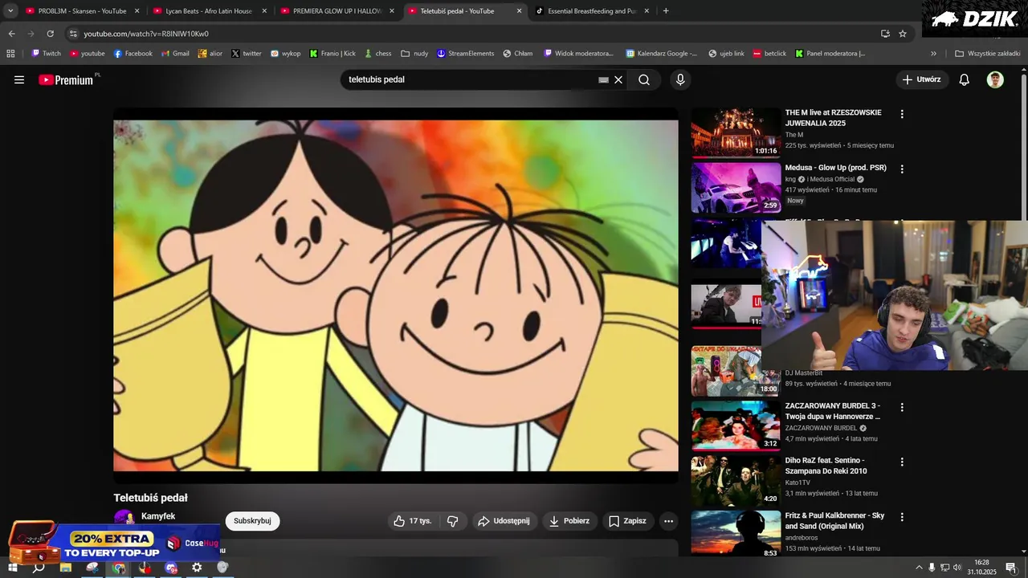Open Kamyfek channel avatar
This screenshot has width=1028, height=578.
point(124,519)
